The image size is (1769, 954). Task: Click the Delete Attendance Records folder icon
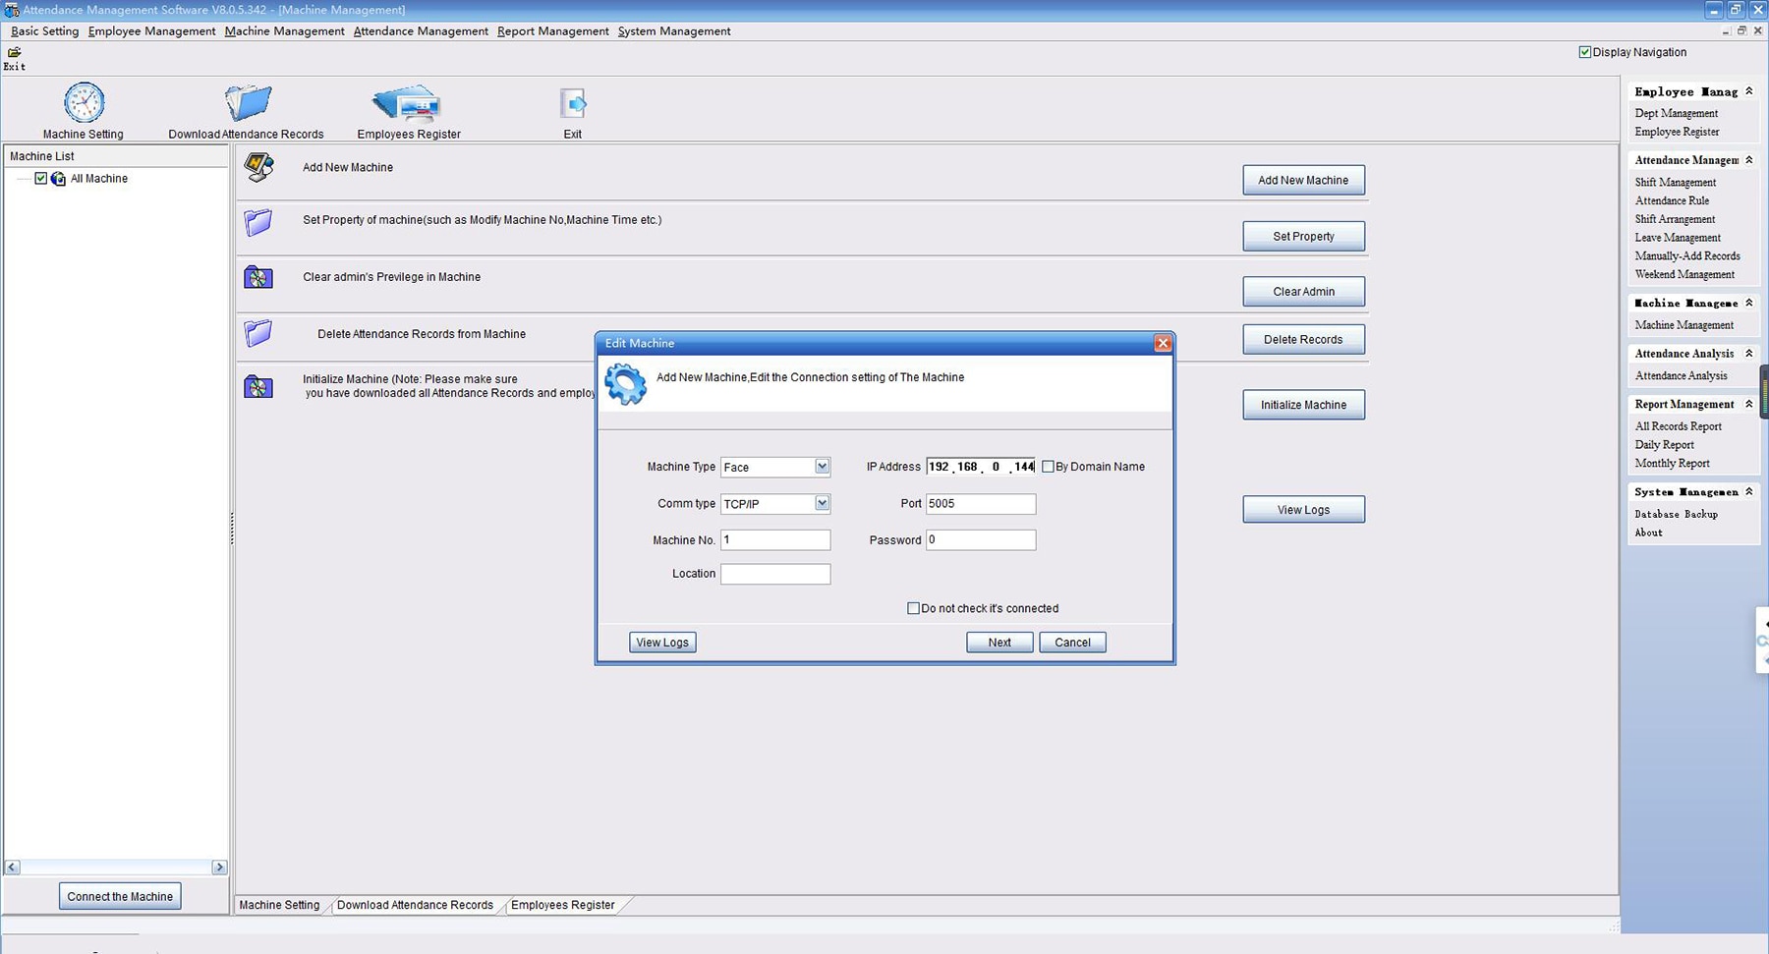click(258, 333)
